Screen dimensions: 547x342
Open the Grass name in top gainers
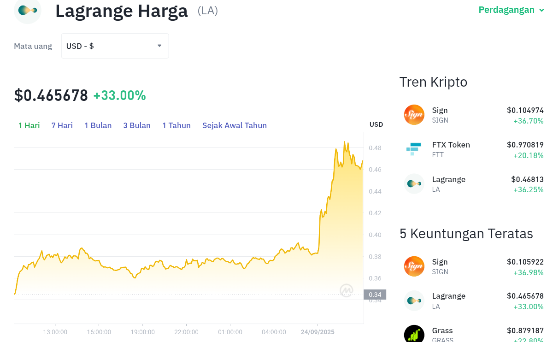pos(442,330)
